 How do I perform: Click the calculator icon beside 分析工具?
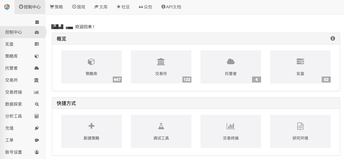pyautogui.click(x=37, y=116)
